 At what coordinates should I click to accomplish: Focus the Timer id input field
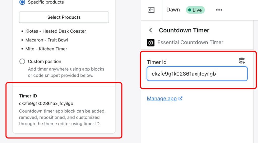197,74
